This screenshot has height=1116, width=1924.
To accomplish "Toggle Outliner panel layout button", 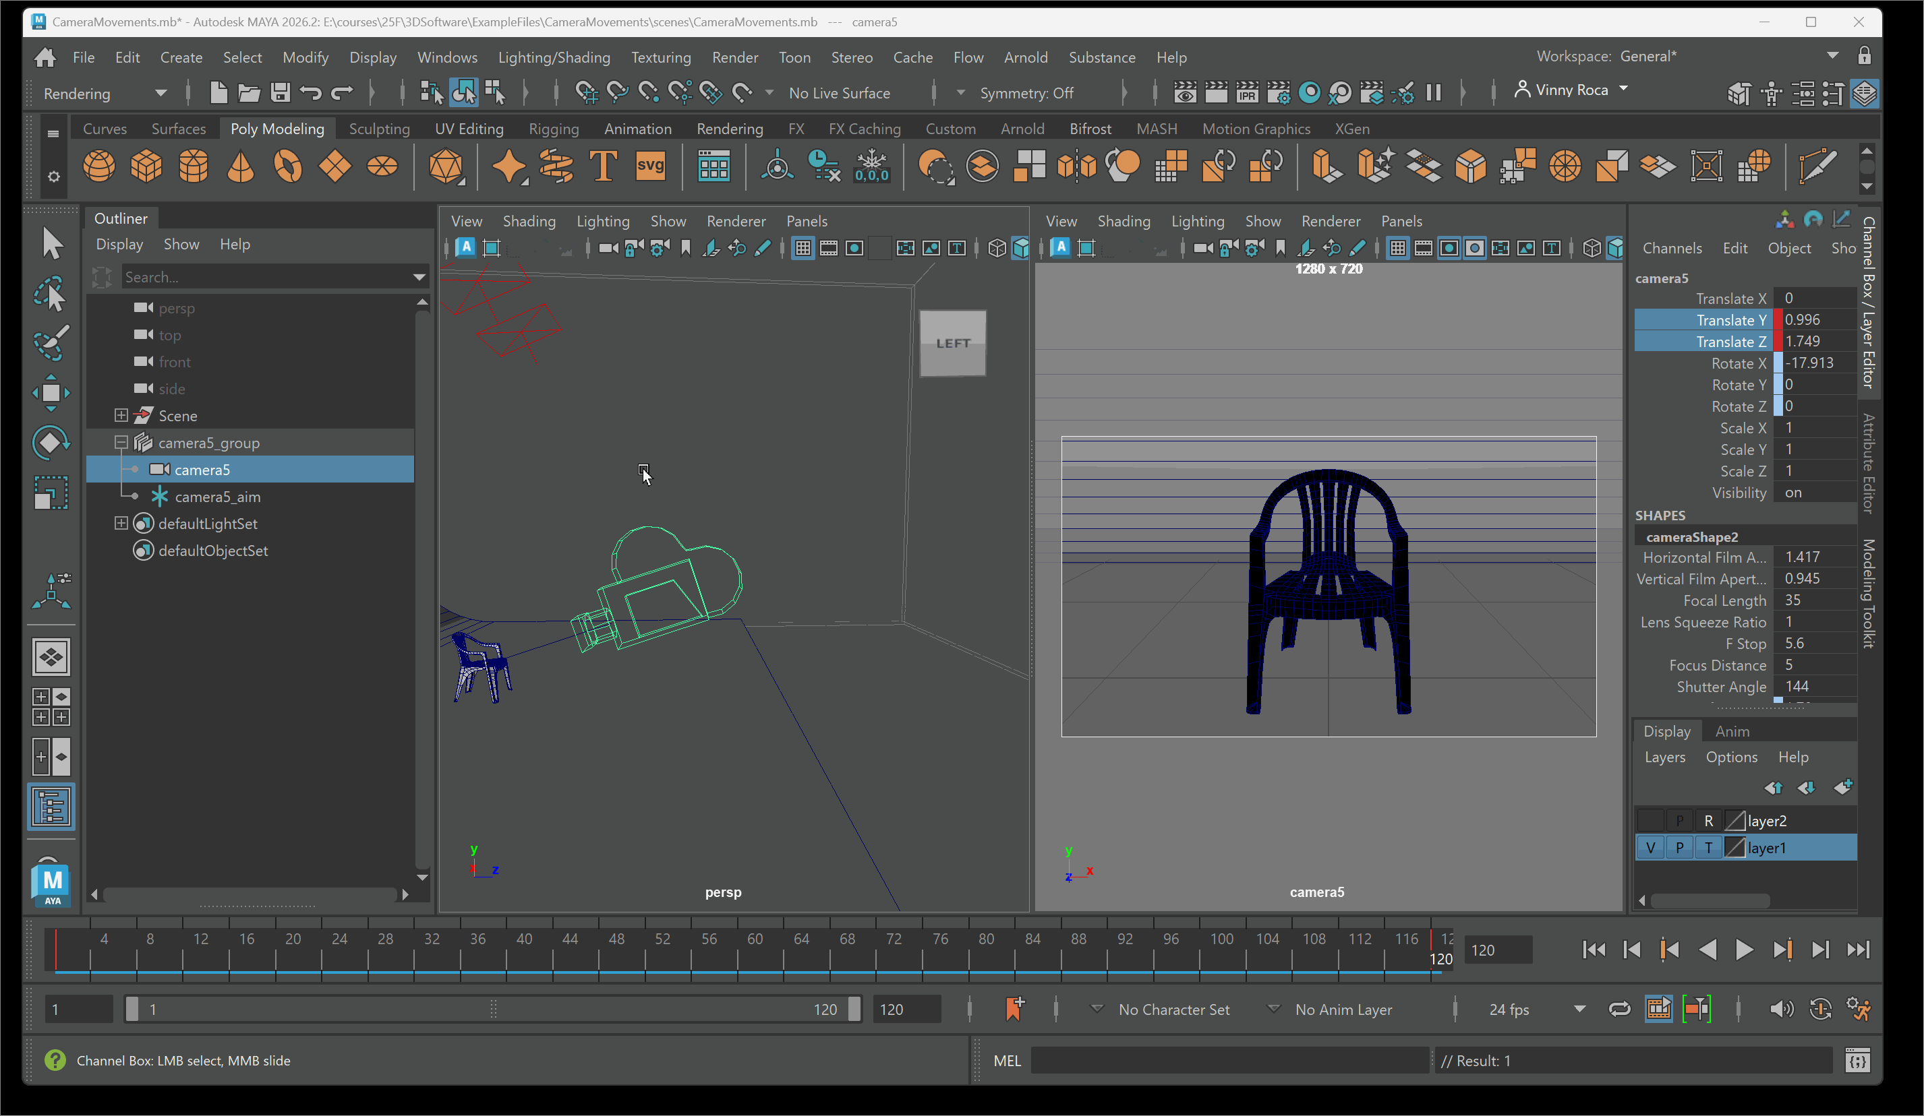I will tap(51, 806).
